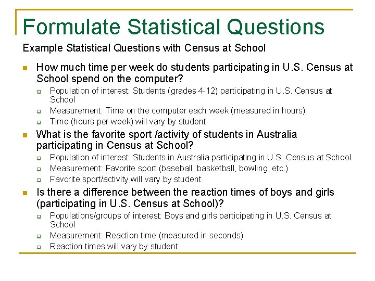375x281 pixels.
Task: Select the line 'Measurement: Time on the computer each week'
Action: tap(177, 110)
